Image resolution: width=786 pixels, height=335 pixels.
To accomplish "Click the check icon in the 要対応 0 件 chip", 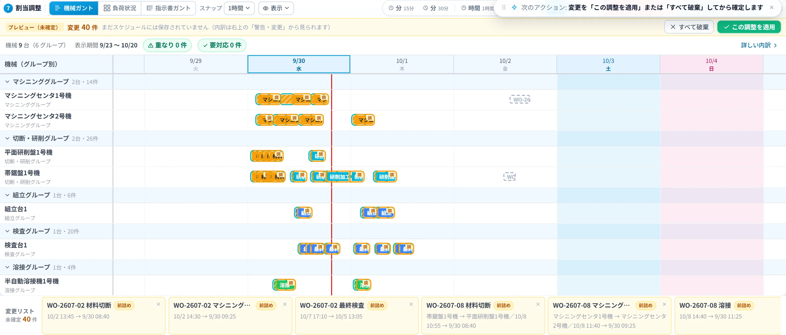I will click(x=205, y=45).
